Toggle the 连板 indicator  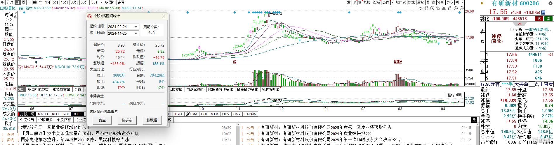[x=376, y=2]
